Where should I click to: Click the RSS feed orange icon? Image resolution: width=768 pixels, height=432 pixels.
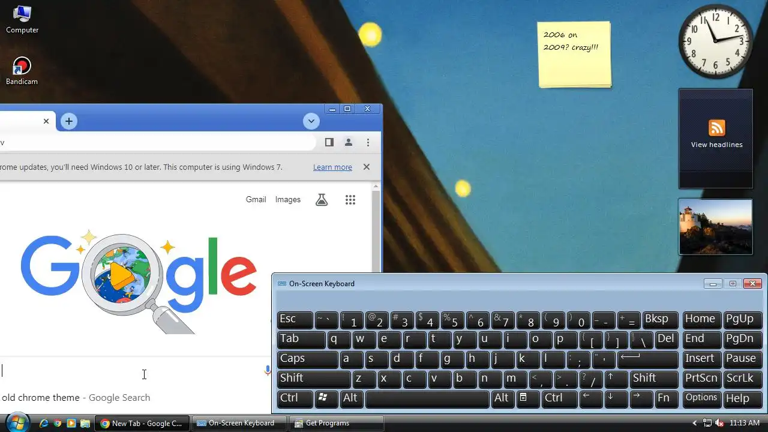(x=717, y=128)
